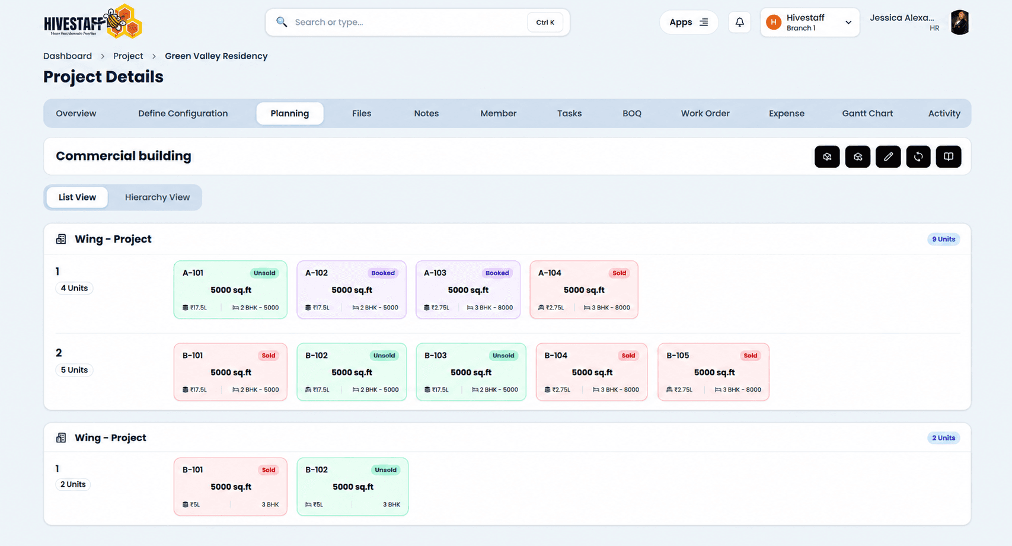Viewport: 1012px width, 546px height.
Task: Open the Activity tab
Action: pos(944,113)
